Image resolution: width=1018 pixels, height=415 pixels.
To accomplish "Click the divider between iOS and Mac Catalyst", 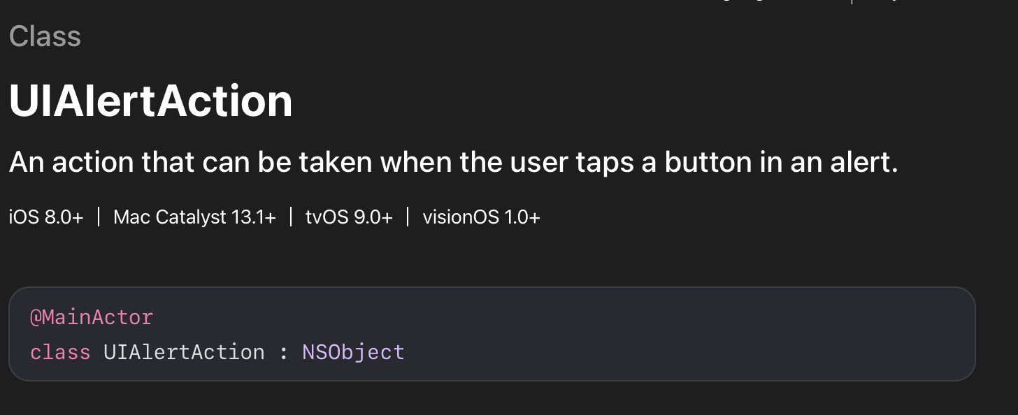I will click(x=99, y=217).
